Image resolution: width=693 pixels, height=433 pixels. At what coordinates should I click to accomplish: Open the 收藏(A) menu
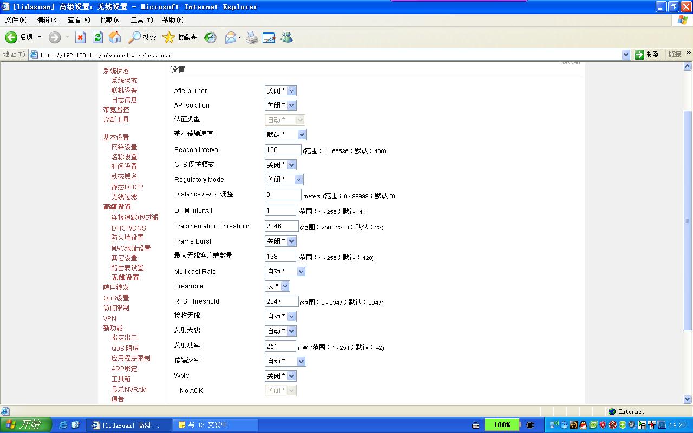(110, 20)
